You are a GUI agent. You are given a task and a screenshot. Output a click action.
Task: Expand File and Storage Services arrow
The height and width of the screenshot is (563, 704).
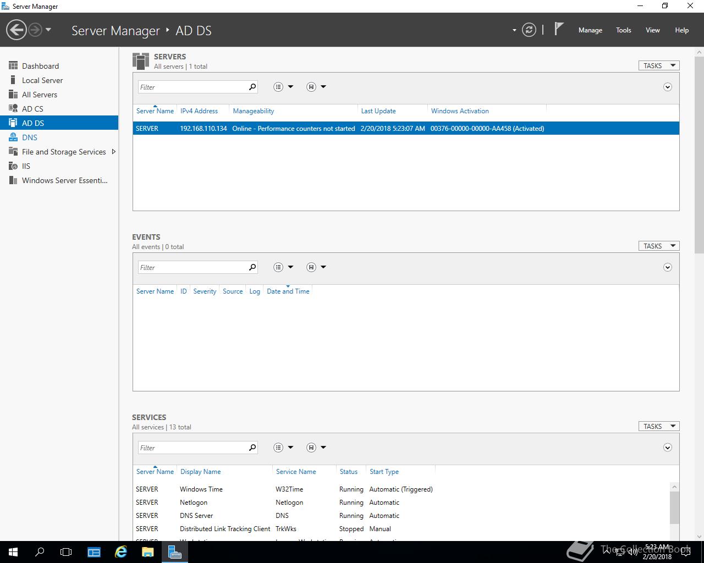pyautogui.click(x=113, y=152)
